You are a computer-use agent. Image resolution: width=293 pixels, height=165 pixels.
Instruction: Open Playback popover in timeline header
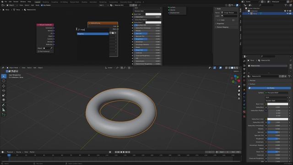tap(11, 152)
